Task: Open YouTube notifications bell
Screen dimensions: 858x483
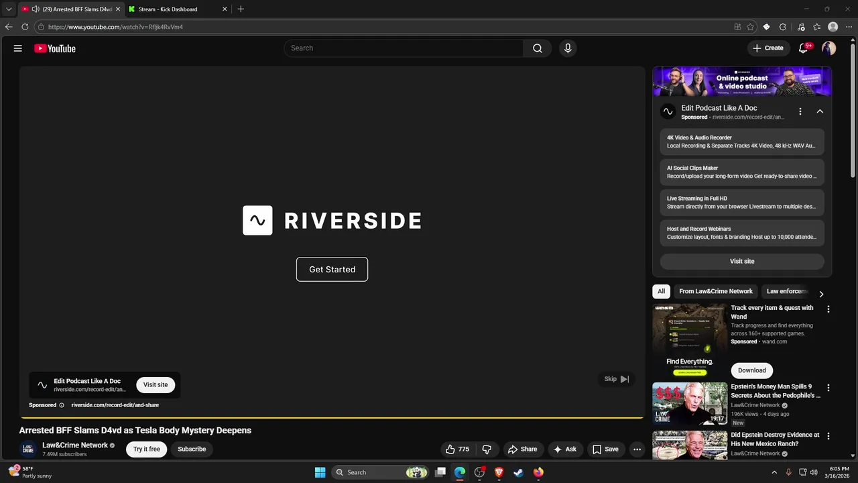Action: coord(804,48)
